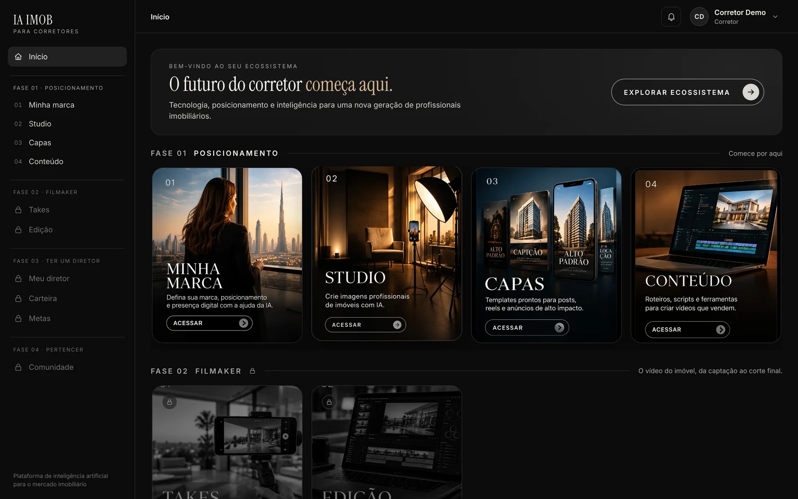Viewport: 798px width, 499px height.
Task: Click the lock icon beside Meu diretor
Action: click(18, 279)
